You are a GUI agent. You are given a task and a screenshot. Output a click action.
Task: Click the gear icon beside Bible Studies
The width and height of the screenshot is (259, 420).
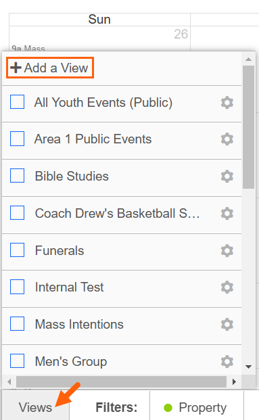point(227,177)
